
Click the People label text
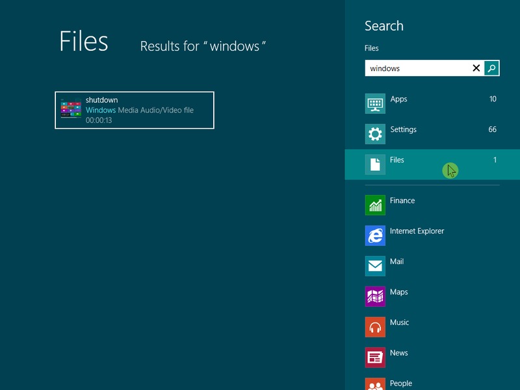click(x=401, y=383)
